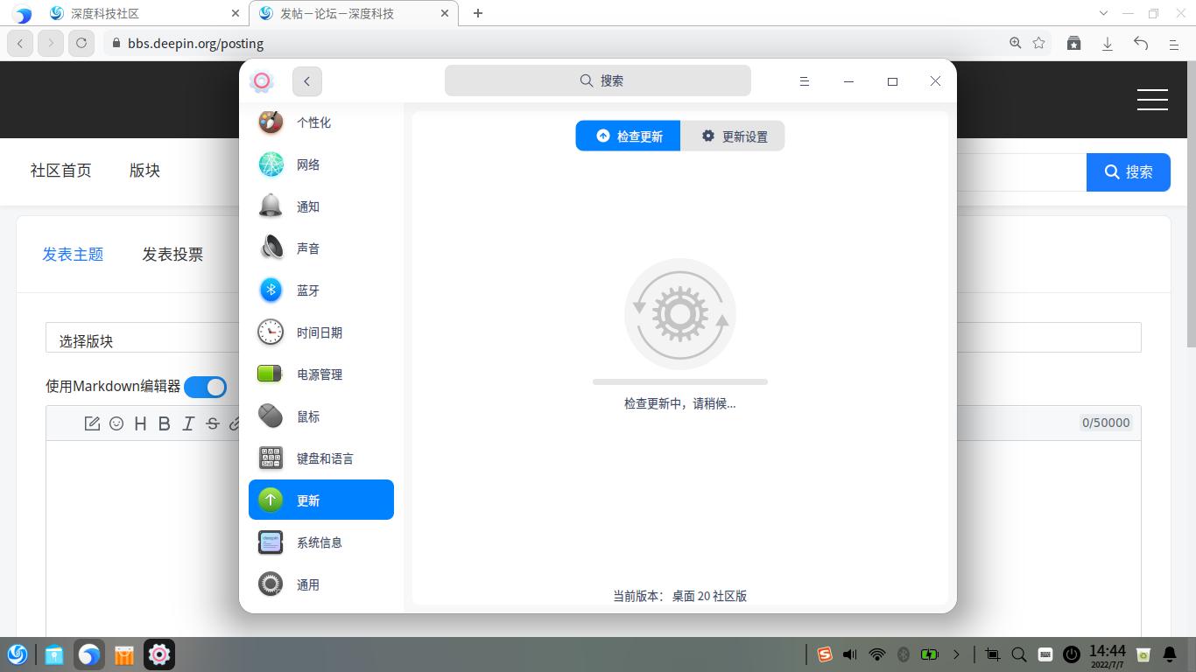Open the Control Center title bar menu

click(804, 80)
